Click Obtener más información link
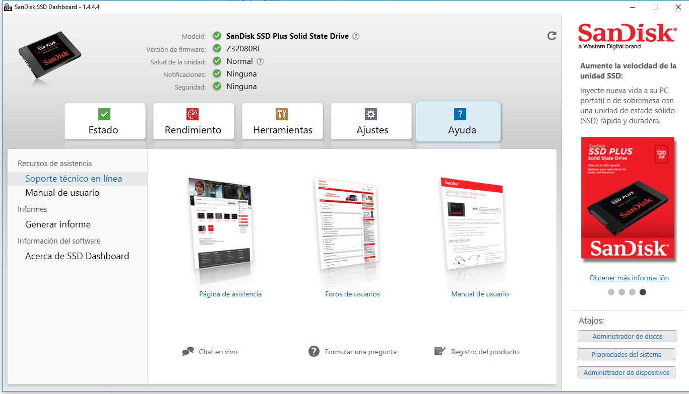This screenshot has height=394, width=689. coord(629,278)
